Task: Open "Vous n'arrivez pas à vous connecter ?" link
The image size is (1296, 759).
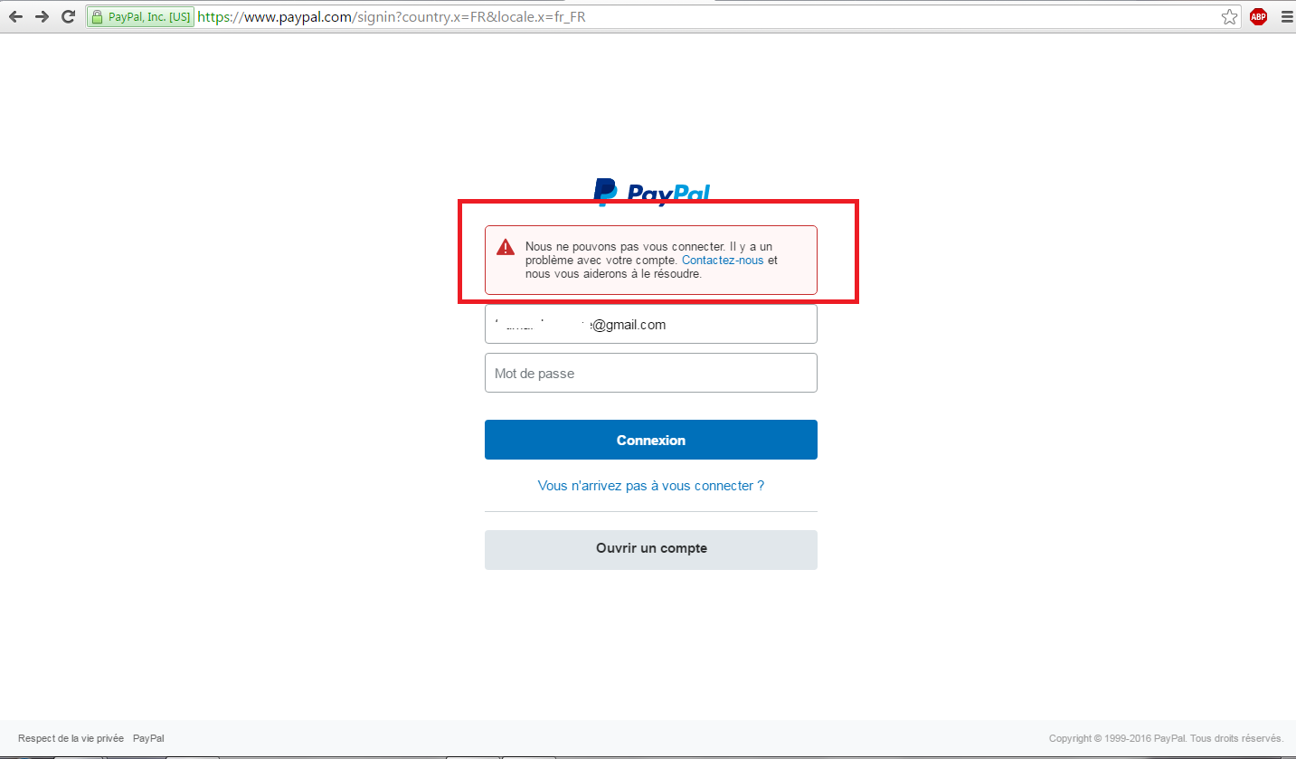Action: [651, 486]
